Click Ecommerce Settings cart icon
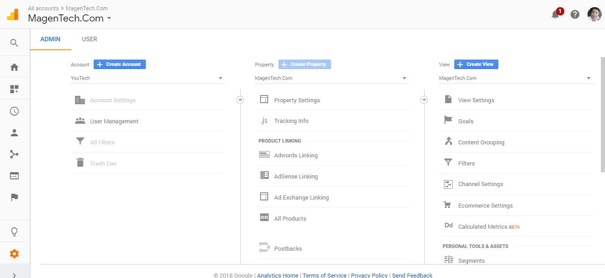605x278 pixels. (x=447, y=205)
